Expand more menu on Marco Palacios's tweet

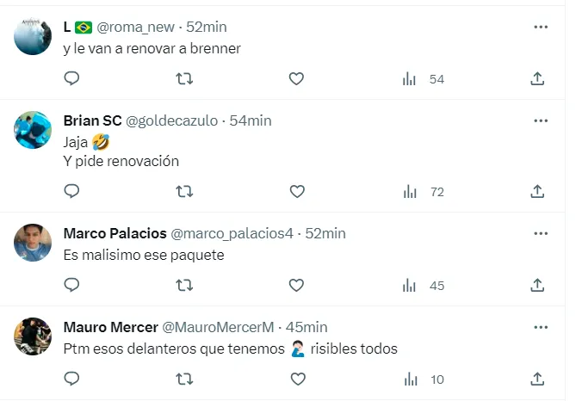point(541,233)
